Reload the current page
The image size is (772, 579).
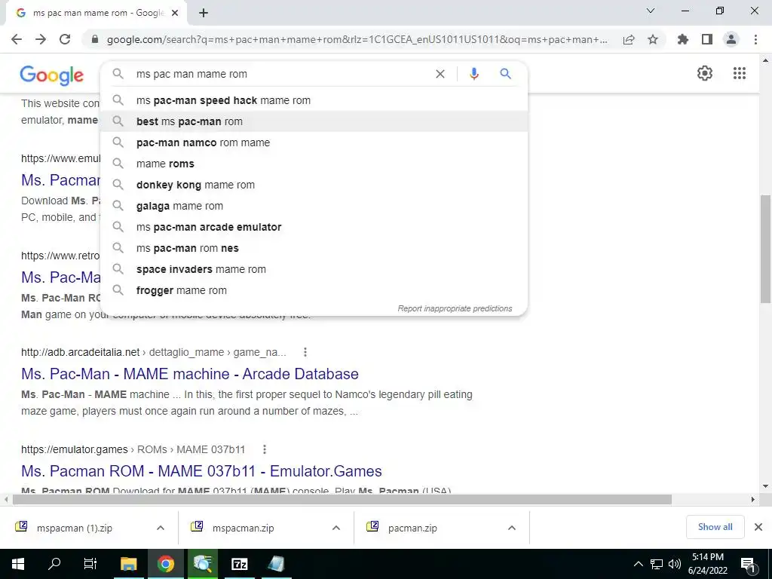65,39
